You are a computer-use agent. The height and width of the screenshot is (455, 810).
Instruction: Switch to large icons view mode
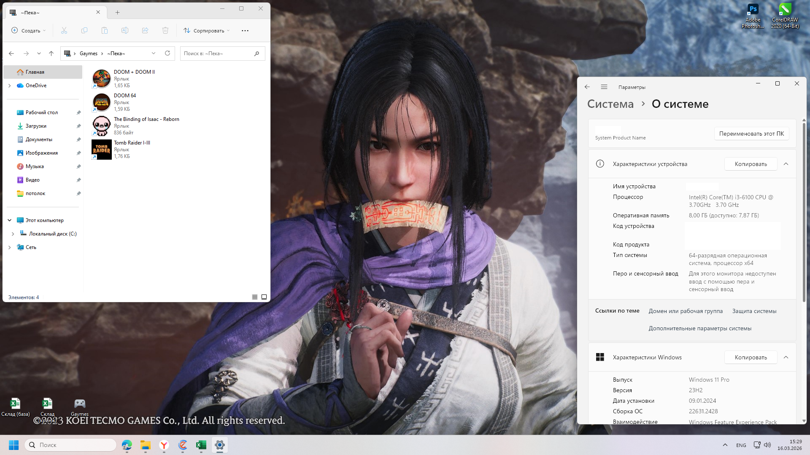click(264, 297)
